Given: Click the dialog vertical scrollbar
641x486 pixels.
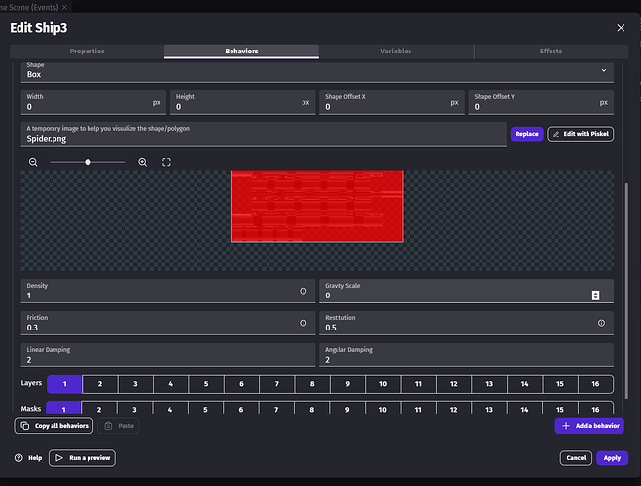Looking at the screenshot, I should click(626, 291).
